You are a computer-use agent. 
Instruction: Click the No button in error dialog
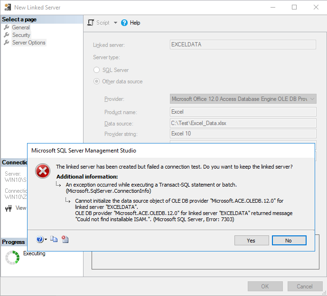tap(289, 241)
